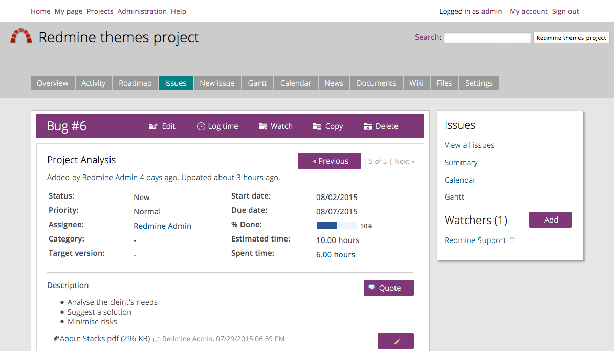Open the Files tab

444,83
